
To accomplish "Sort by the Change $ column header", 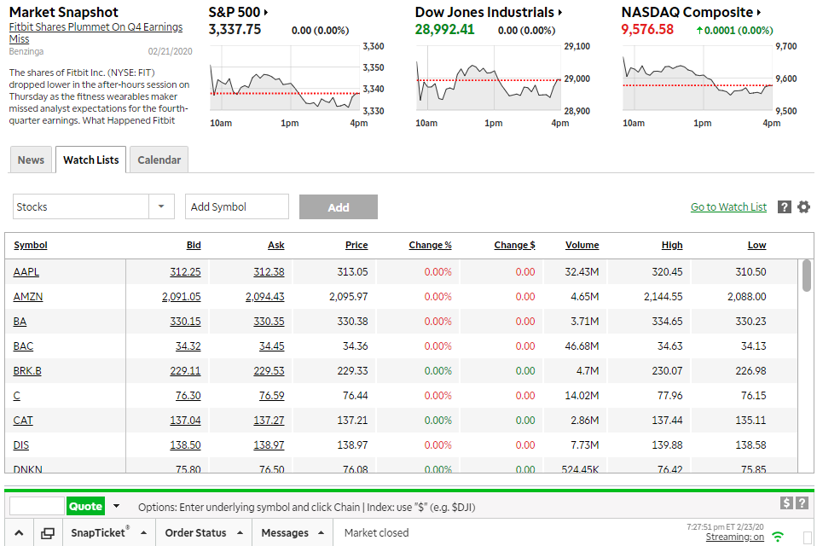I will [514, 245].
